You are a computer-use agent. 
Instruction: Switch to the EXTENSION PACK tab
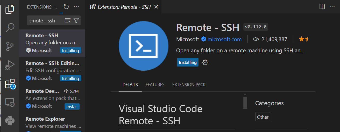pyautogui.click(x=189, y=85)
